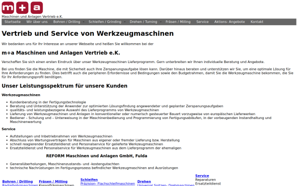Click bullet starting Ersatzteildienst und Personalservice für Werkzeugmaschinen

(95, 148)
